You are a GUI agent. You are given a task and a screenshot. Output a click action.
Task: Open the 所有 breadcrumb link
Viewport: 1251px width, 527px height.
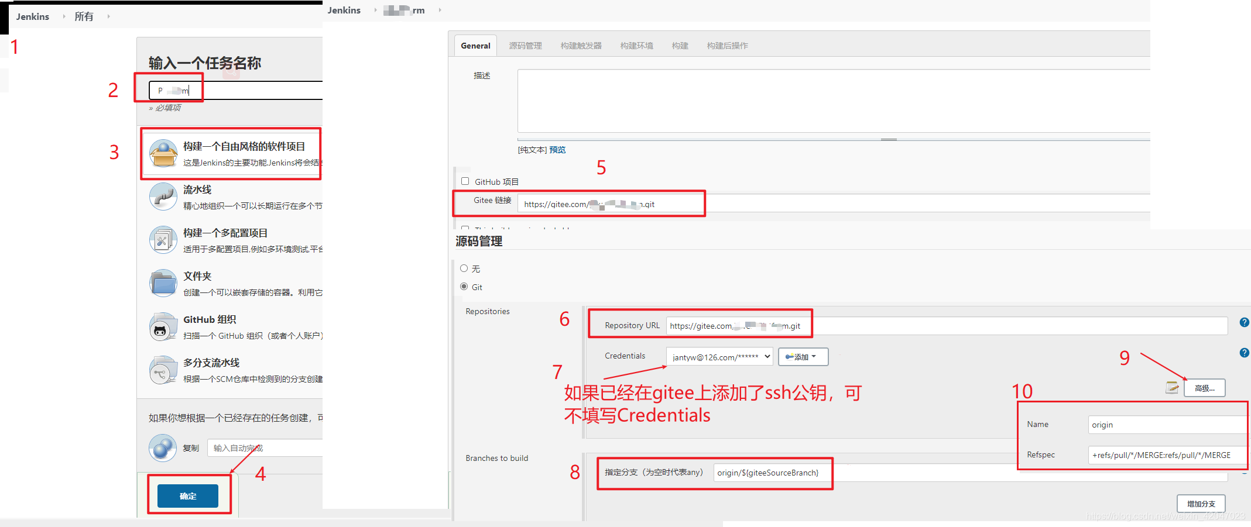84,16
